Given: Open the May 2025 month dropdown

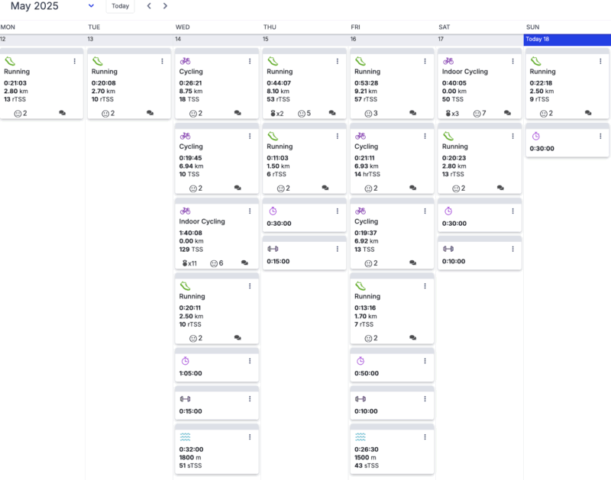Looking at the screenshot, I should (x=91, y=6).
